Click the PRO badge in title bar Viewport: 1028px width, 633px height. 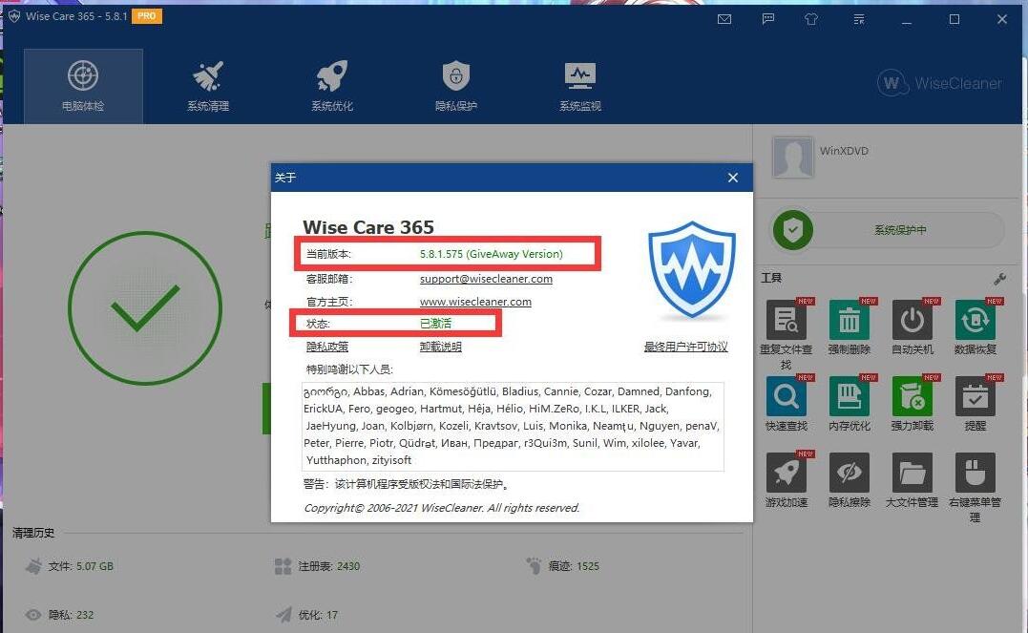147,15
